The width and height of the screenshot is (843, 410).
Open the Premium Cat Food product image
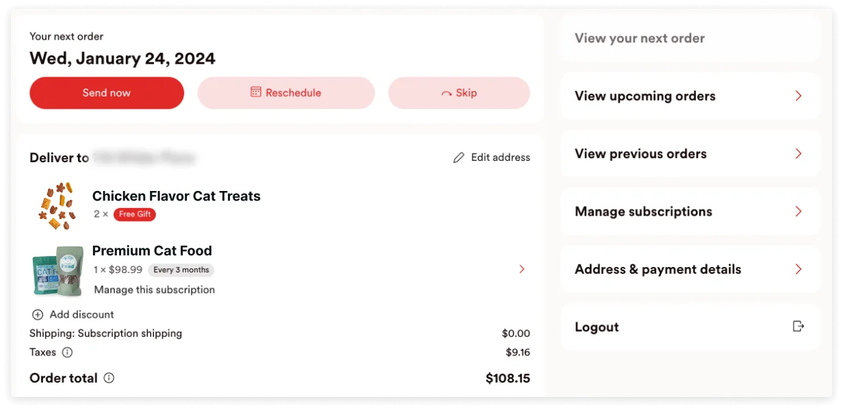58,271
